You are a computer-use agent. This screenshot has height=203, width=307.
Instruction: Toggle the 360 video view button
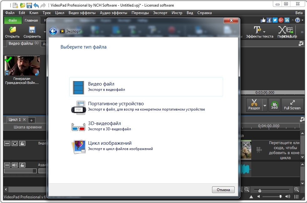(274, 105)
